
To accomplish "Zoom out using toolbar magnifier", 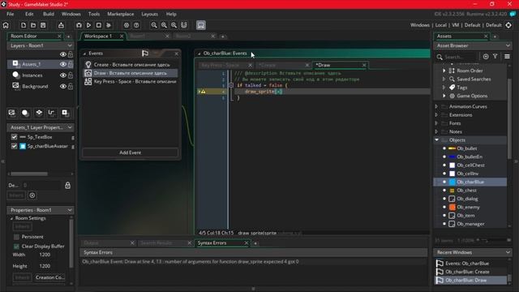I will (154, 25).
